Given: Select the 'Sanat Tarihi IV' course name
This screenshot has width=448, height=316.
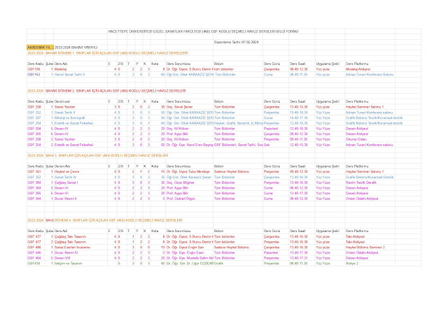Looking at the screenshot, I should tap(65, 177).
